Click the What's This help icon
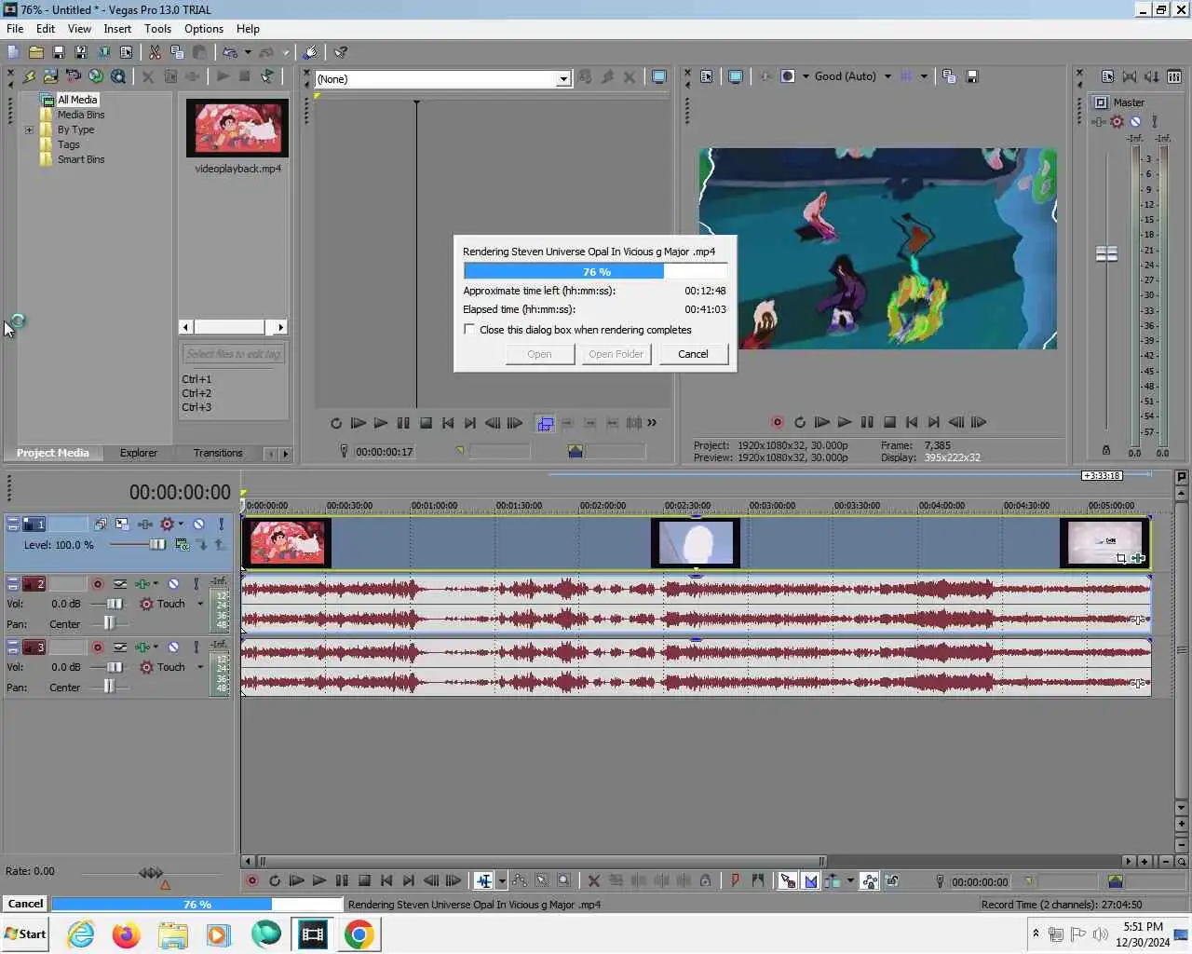The width and height of the screenshot is (1192, 954). 341,52
